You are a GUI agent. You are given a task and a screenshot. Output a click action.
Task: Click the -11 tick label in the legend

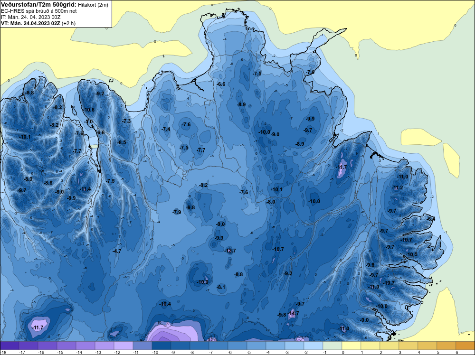point(136,352)
